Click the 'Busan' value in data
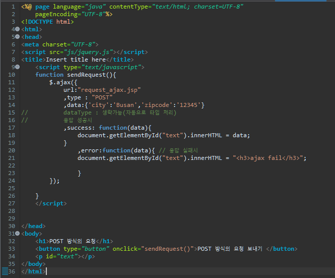Viewport: 335px width, 278px height. pyautogui.click(x=125, y=105)
